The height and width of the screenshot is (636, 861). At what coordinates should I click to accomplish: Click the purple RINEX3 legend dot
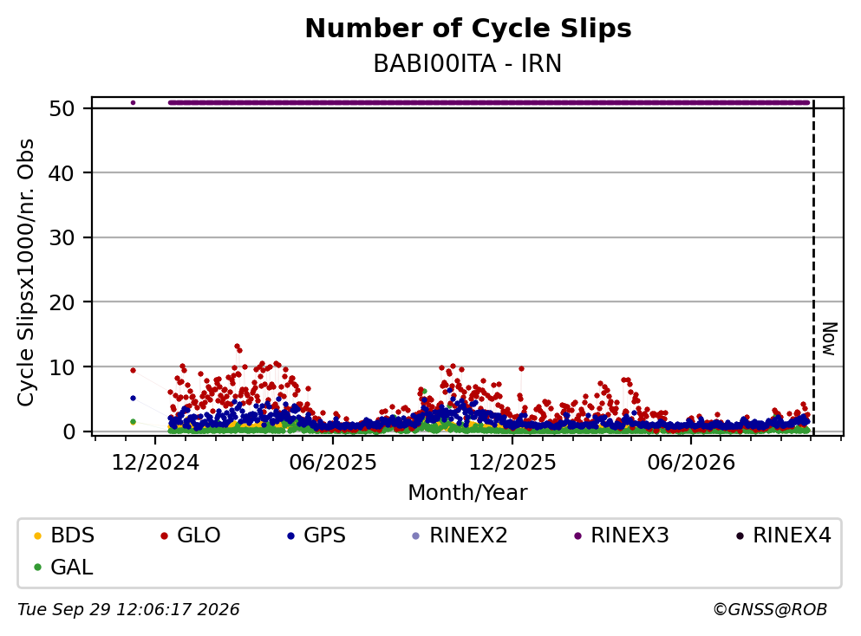577,535
